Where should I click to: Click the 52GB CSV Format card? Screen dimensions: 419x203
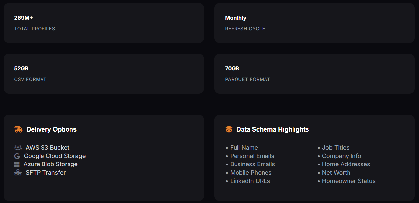pos(104,74)
